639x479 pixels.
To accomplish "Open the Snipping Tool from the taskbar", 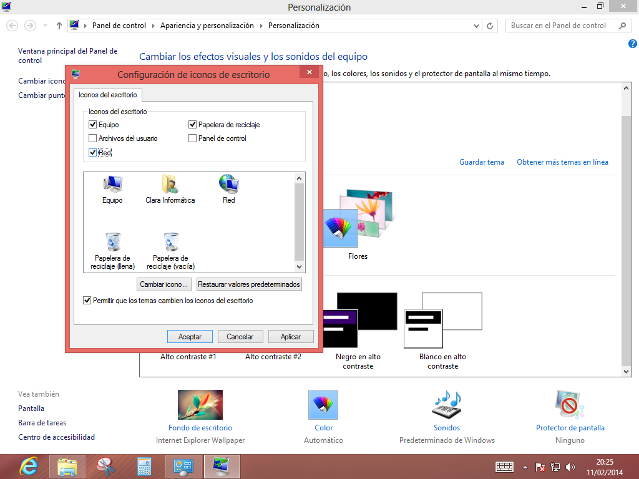I will (x=105, y=466).
